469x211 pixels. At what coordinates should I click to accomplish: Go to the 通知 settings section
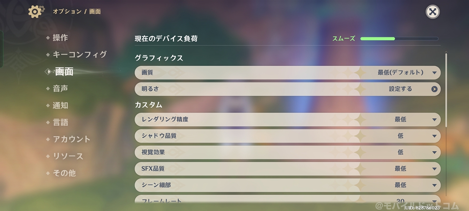(60, 105)
